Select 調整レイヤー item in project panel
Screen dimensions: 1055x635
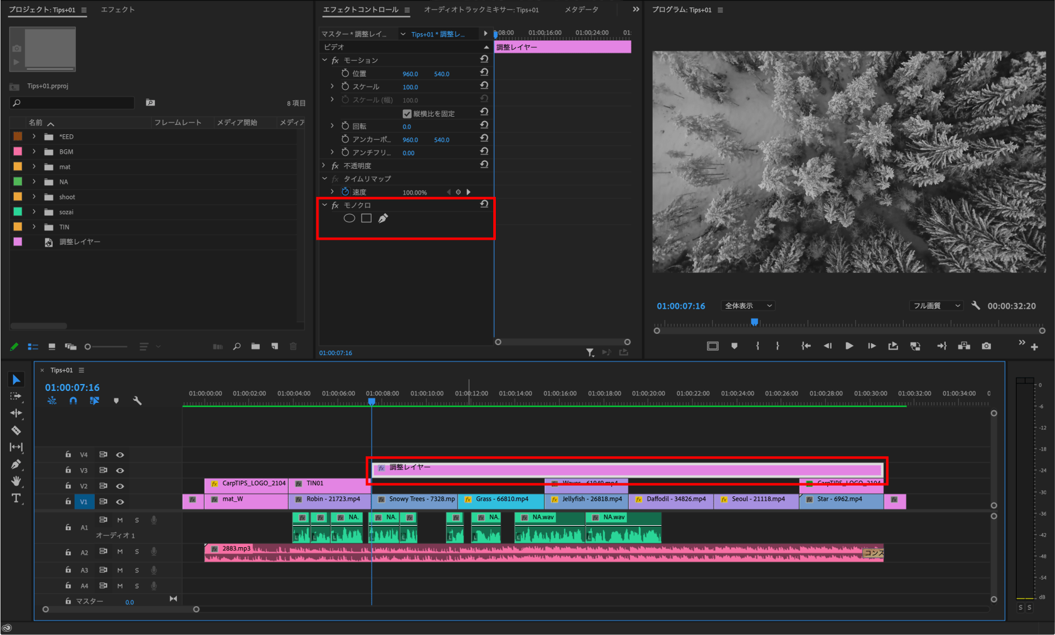point(80,242)
